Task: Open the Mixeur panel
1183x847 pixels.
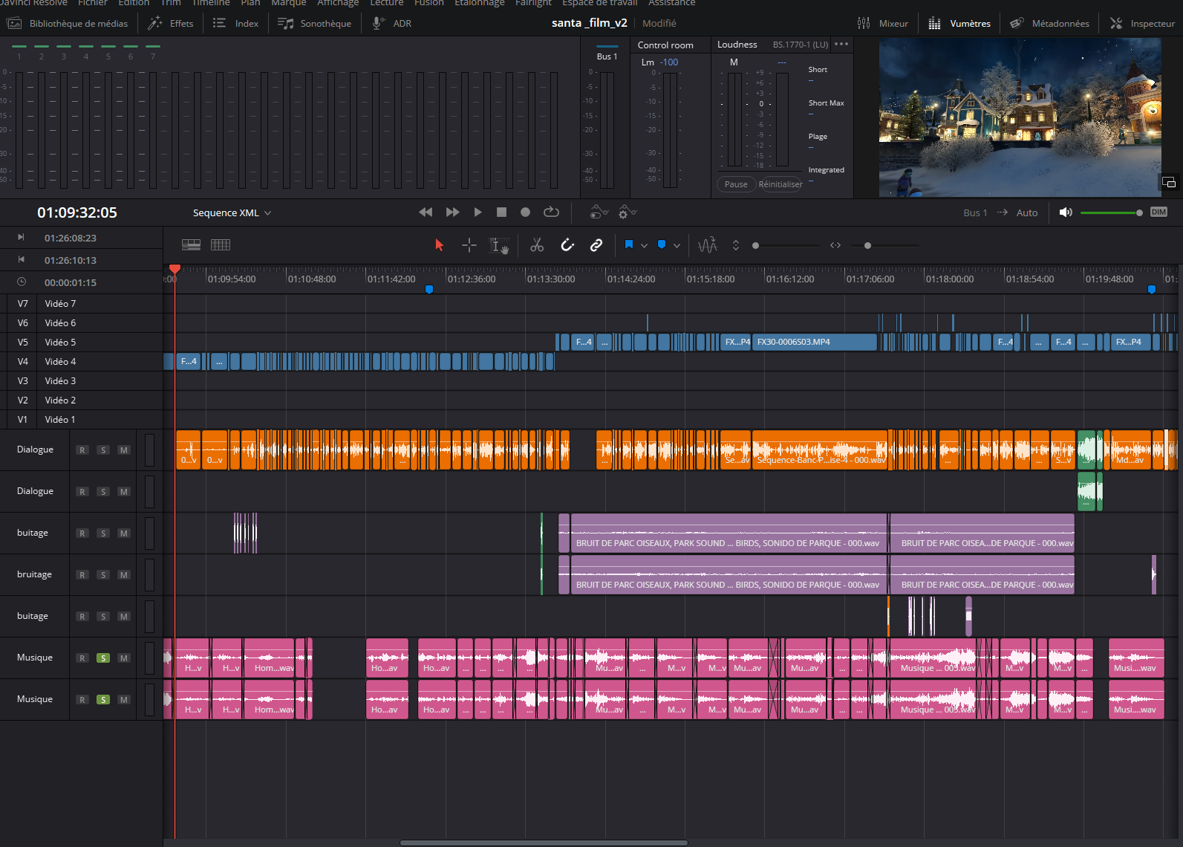Action: click(883, 24)
